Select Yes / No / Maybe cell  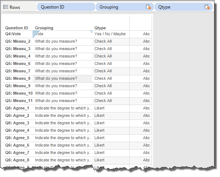[110, 34]
